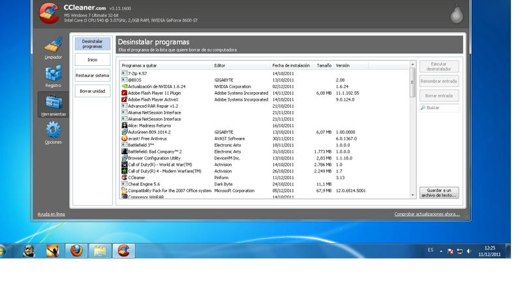Switch to the Borrar unidad tab

coord(92,91)
